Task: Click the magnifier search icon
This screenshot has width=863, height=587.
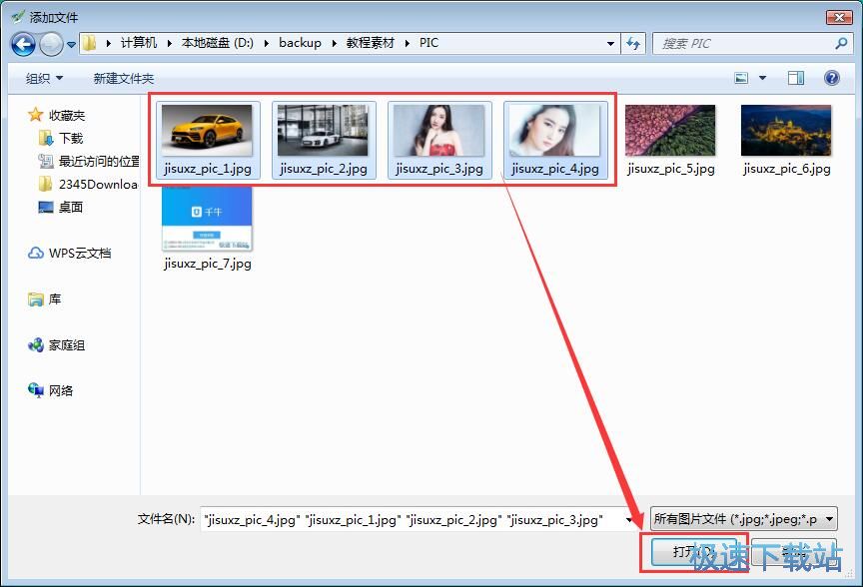Action: [840, 44]
